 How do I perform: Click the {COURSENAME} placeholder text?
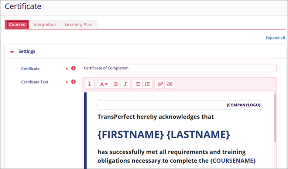[233, 161]
